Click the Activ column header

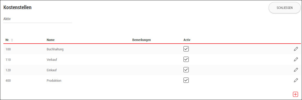click(187, 40)
